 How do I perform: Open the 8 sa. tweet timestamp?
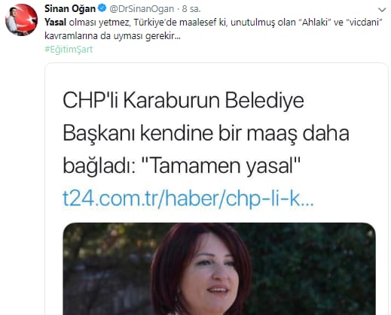[191, 9]
